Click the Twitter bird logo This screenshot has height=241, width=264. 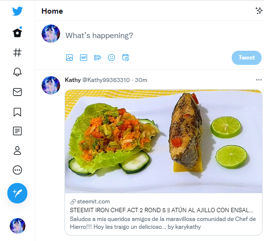tap(17, 11)
